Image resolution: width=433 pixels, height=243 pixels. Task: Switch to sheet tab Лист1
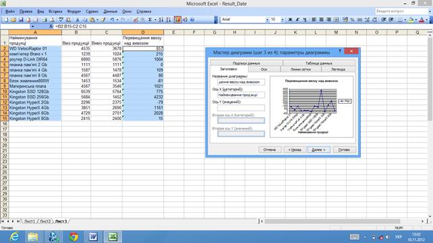[x=30, y=221]
